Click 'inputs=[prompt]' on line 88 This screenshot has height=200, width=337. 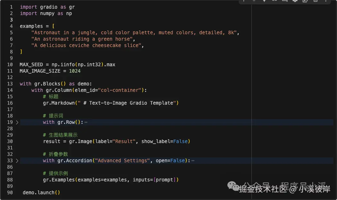(x=154, y=180)
